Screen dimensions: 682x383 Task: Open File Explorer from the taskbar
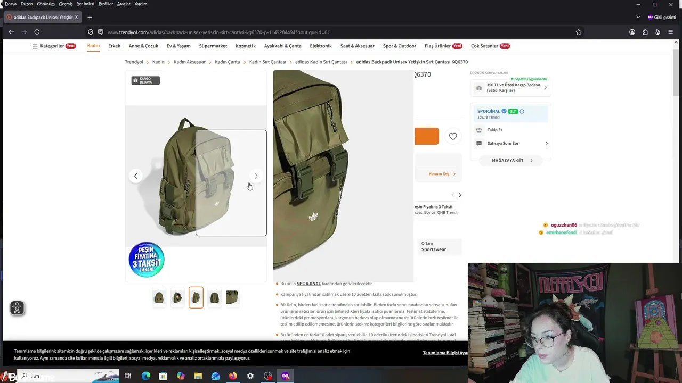tap(198, 376)
